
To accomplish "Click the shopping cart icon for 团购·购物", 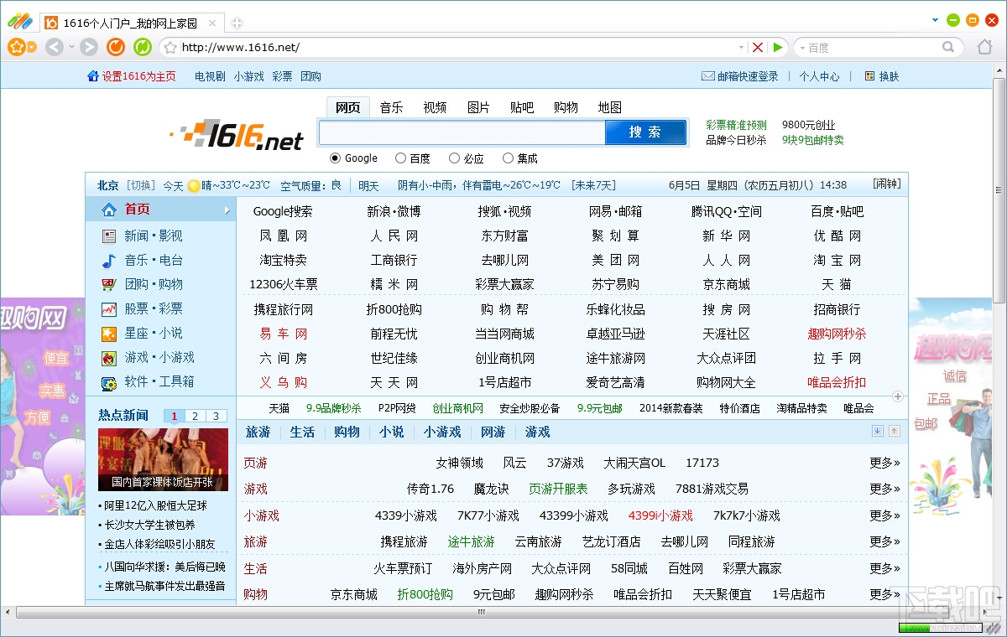I will [x=109, y=285].
